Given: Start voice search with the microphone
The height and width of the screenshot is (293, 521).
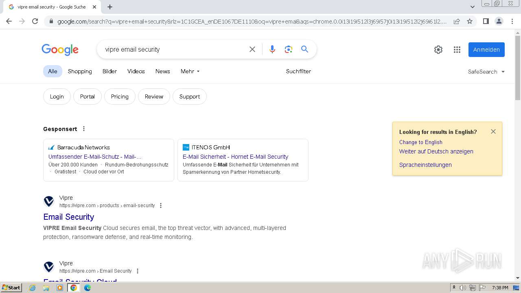Looking at the screenshot, I should [272, 49].
